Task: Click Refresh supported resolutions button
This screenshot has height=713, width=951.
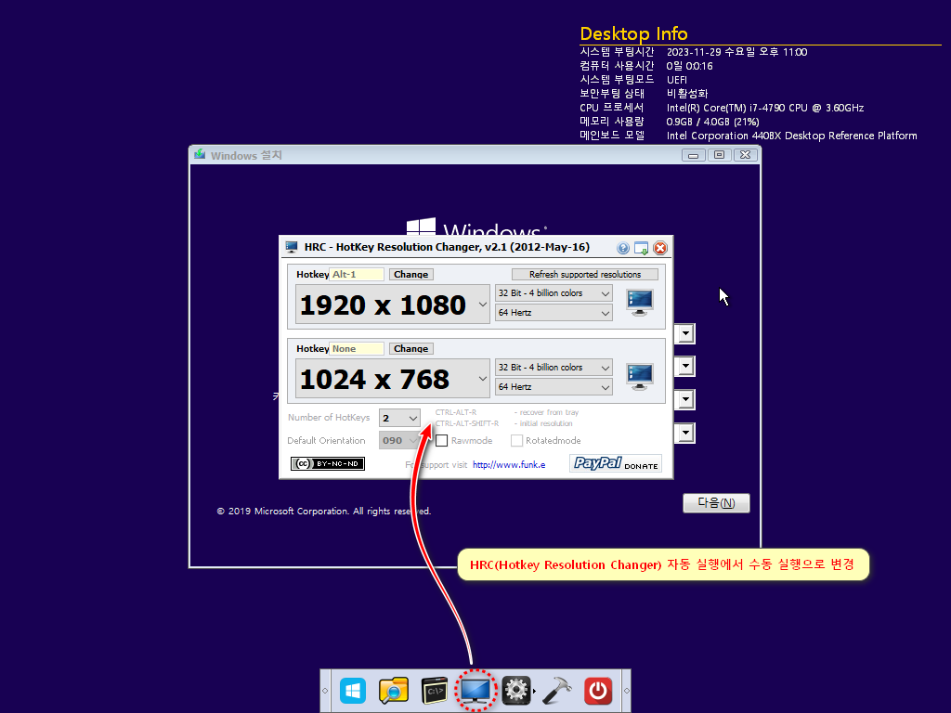Action: pos(585,275)
